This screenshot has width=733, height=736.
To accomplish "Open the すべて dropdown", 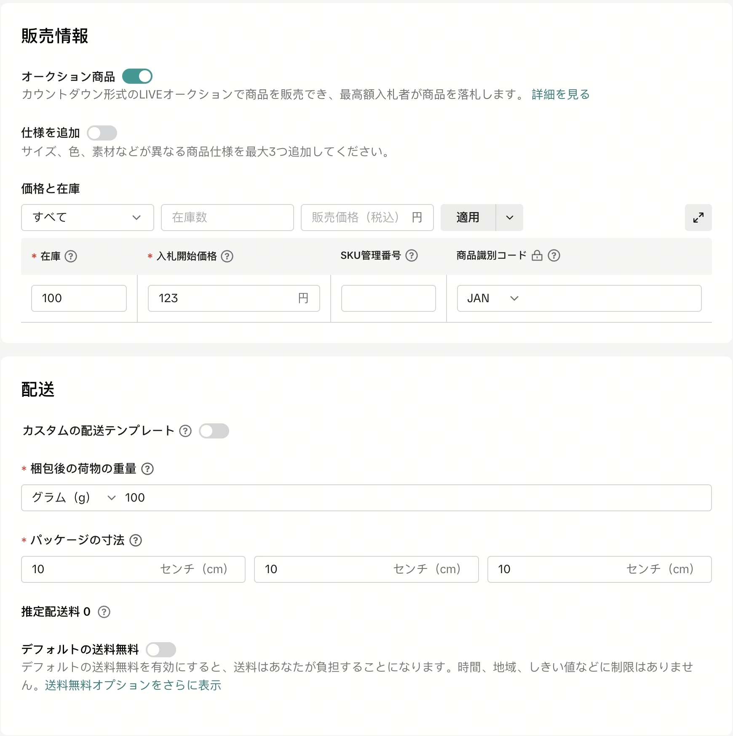I will (87, 218).
